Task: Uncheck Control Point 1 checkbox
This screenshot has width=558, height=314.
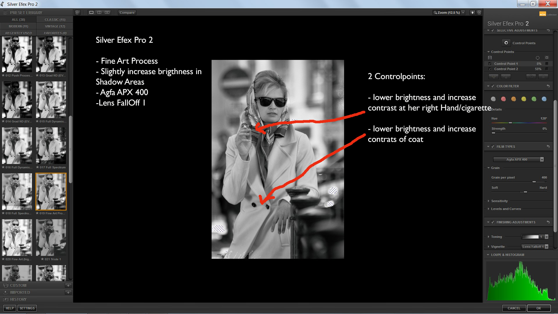Action: (x=490, y=64)
